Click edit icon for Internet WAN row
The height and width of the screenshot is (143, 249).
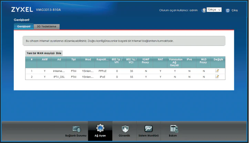pos(217,71)
